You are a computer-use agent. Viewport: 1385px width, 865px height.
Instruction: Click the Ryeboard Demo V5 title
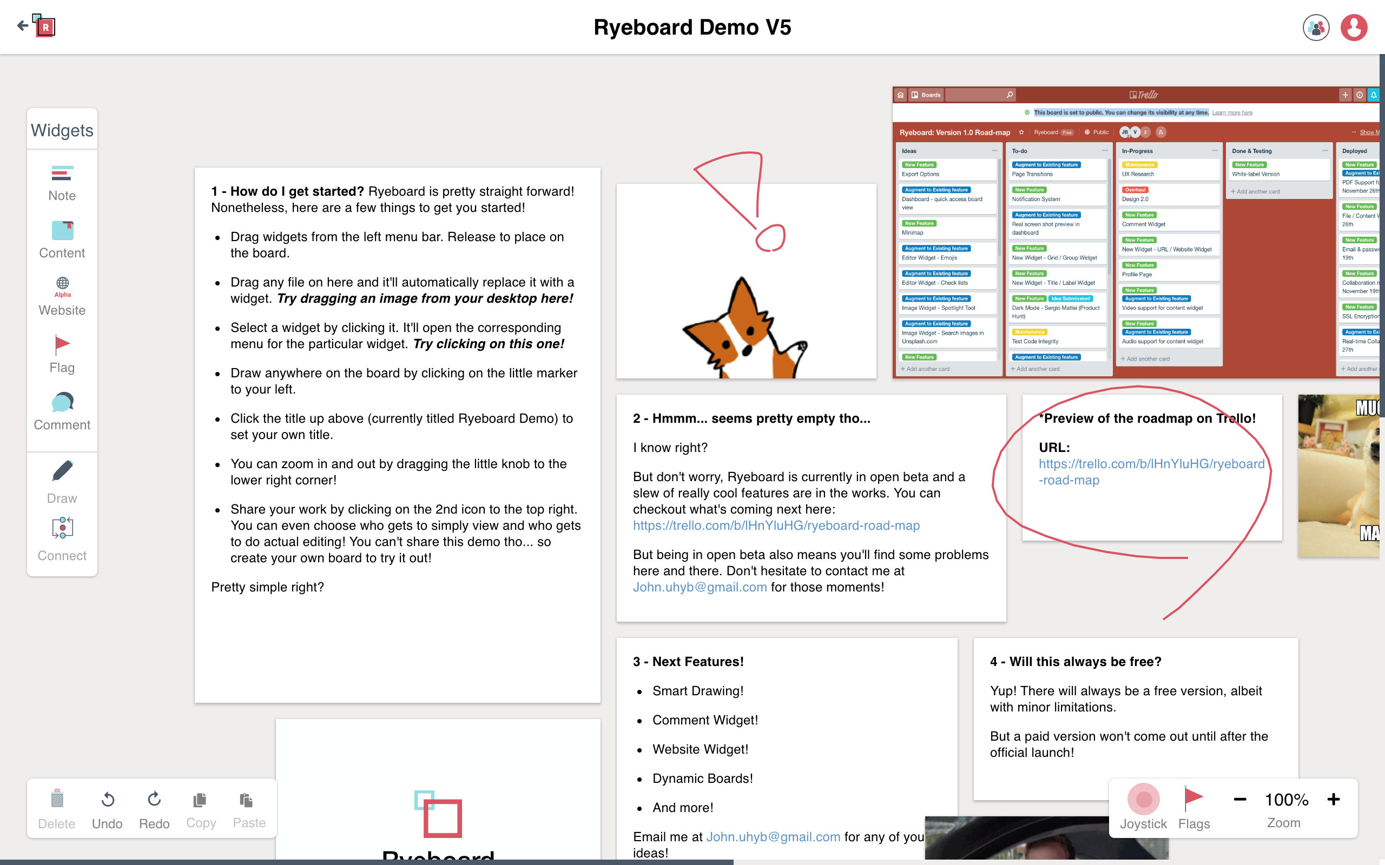click(x=692, y=27)
